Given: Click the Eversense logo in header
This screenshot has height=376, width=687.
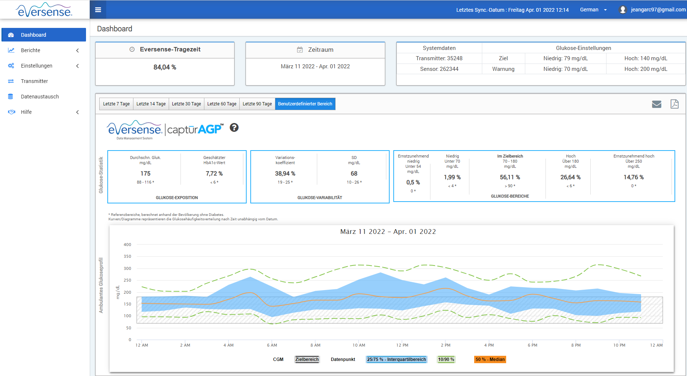Looking at the screenshot, I should (x=44, y=10).
